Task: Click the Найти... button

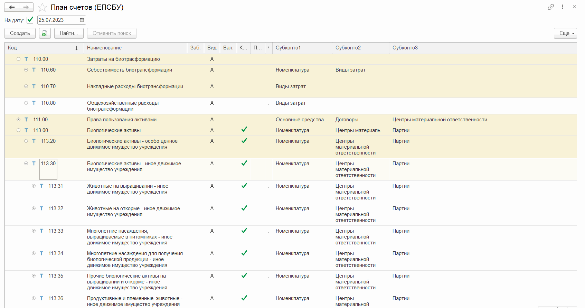Action: [x=69, y=33]
